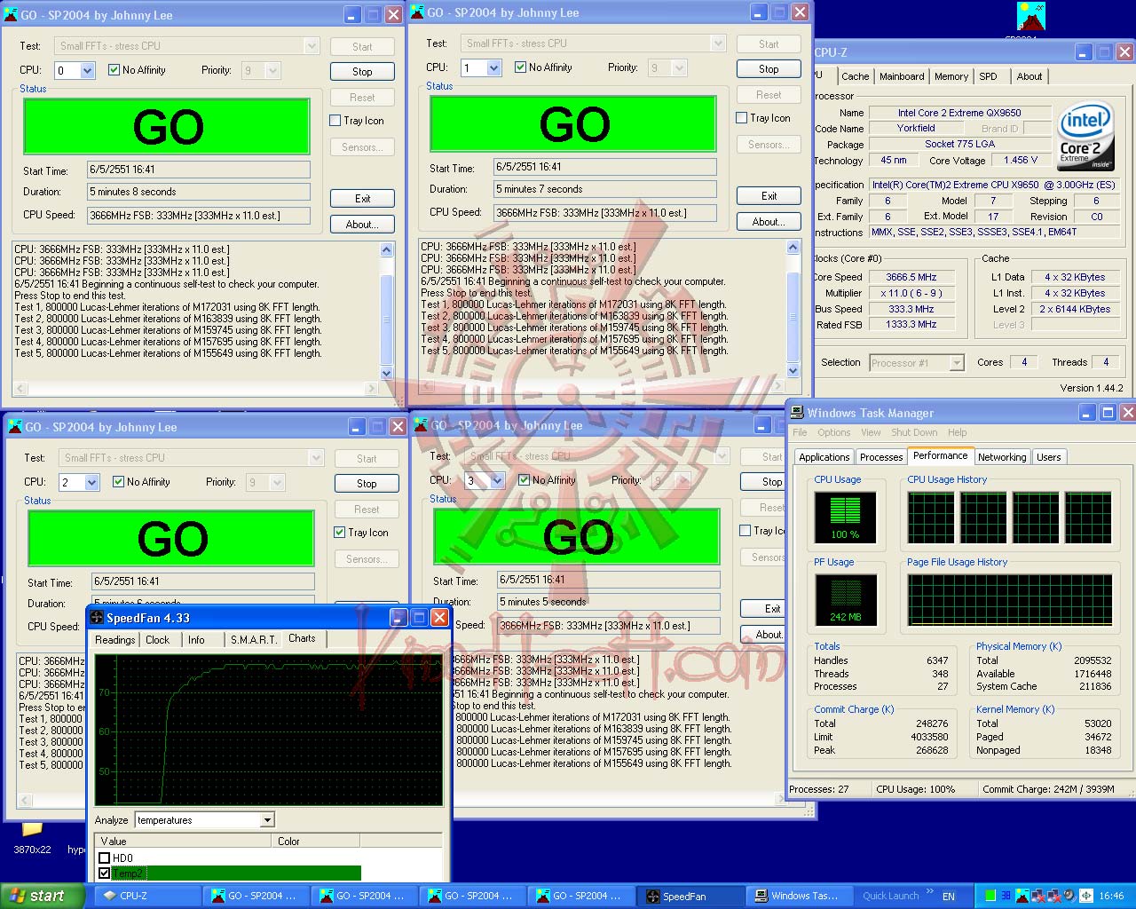This screenshot has height=909, width=1136.
Task: Click the SpeedFan temperature icon showing 38 in the tray
Action: click(1006, 896)
